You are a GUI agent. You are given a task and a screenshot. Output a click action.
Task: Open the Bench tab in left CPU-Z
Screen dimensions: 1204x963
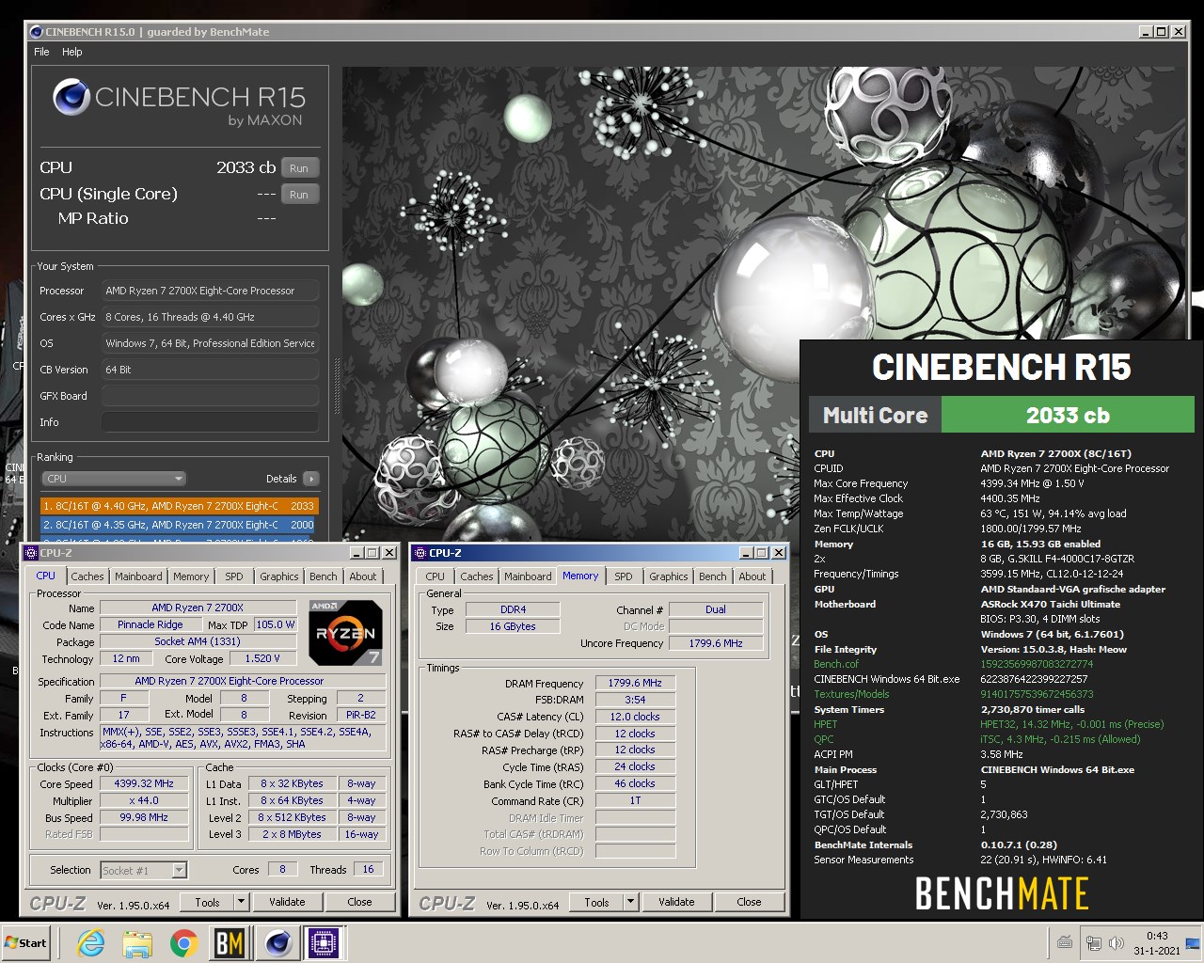coord(324,576)
